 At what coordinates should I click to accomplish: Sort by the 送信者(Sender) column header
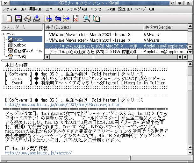pos(165,27)
